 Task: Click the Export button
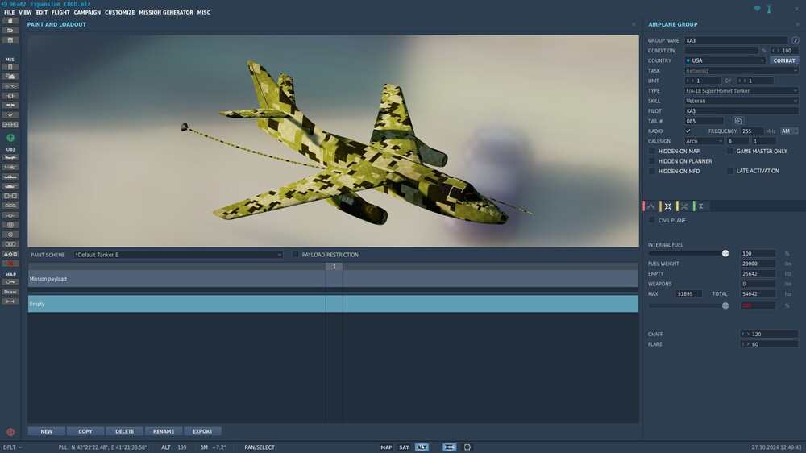click(x=202, y=431)
